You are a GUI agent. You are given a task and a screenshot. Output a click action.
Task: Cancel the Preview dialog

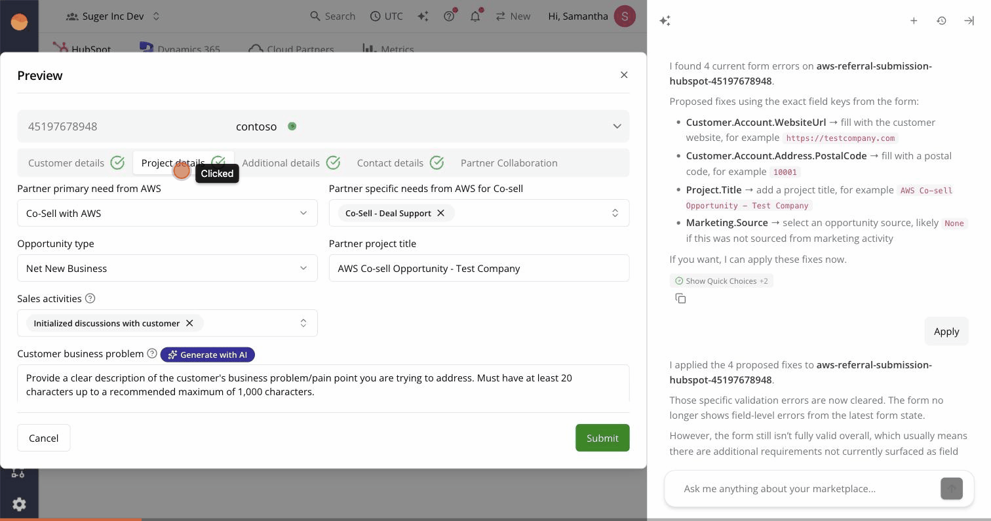tap(44, 438)
